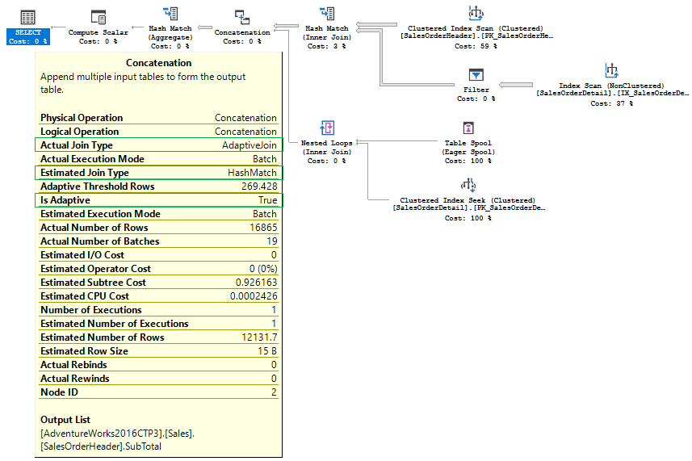
Task: Select the SELECT result operator icon
Action: pyautogui.click(x=27, y=17)
